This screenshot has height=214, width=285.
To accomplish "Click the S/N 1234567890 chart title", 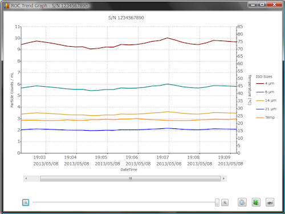I will tap(126, 18).
